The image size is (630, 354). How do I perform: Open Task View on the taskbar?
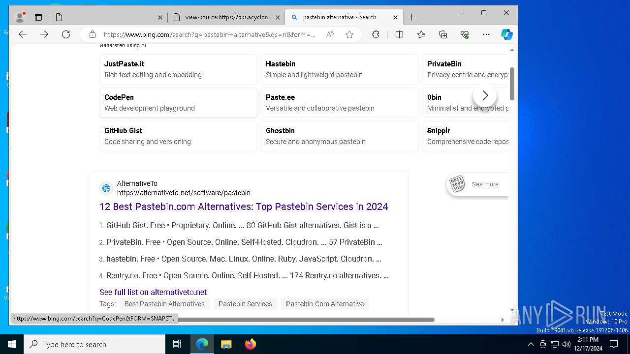(x=177, y=344)
